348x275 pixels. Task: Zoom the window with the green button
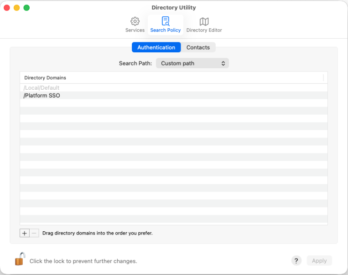click(26, 8)
